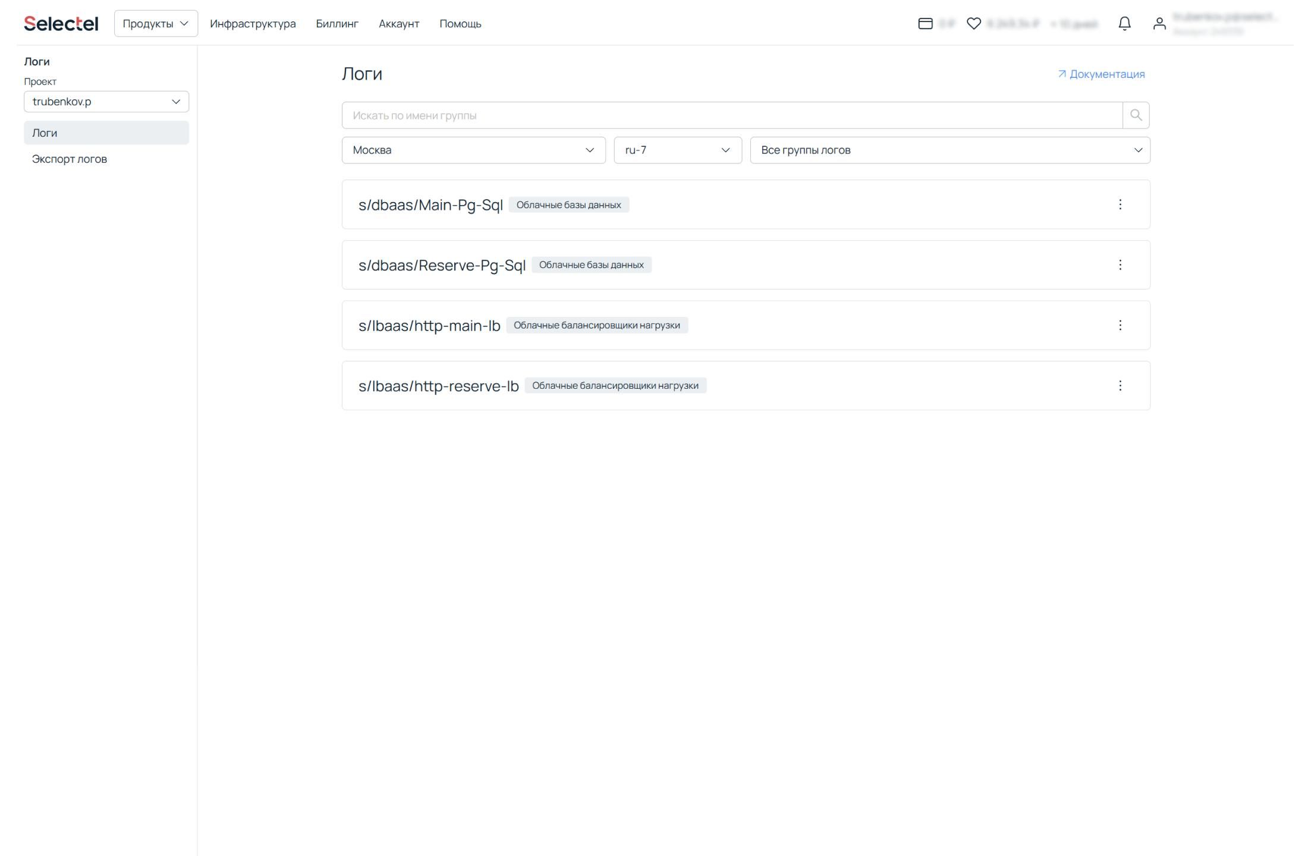
Task: Focus the group name search field
Action: tap(731, 115)
